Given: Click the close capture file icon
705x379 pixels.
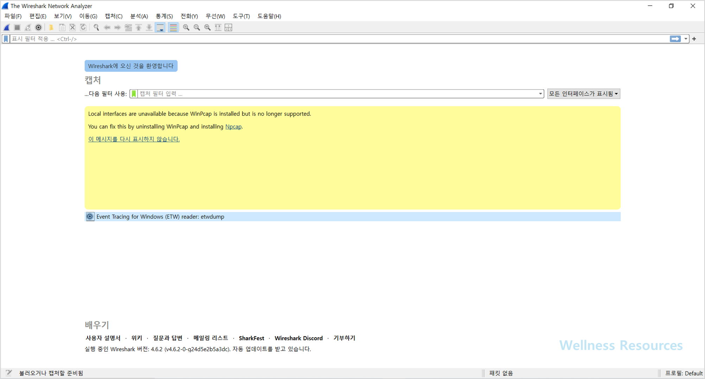Looking at the screenshot, I should [x=72, y=27].
